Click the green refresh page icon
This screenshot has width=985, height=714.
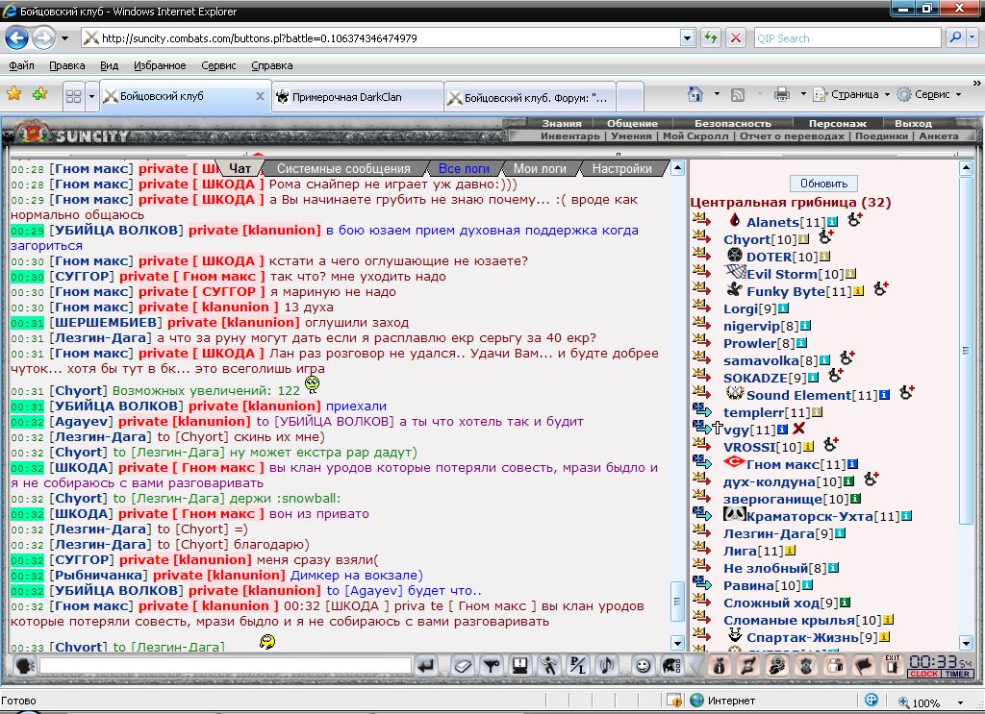point(711,38)
